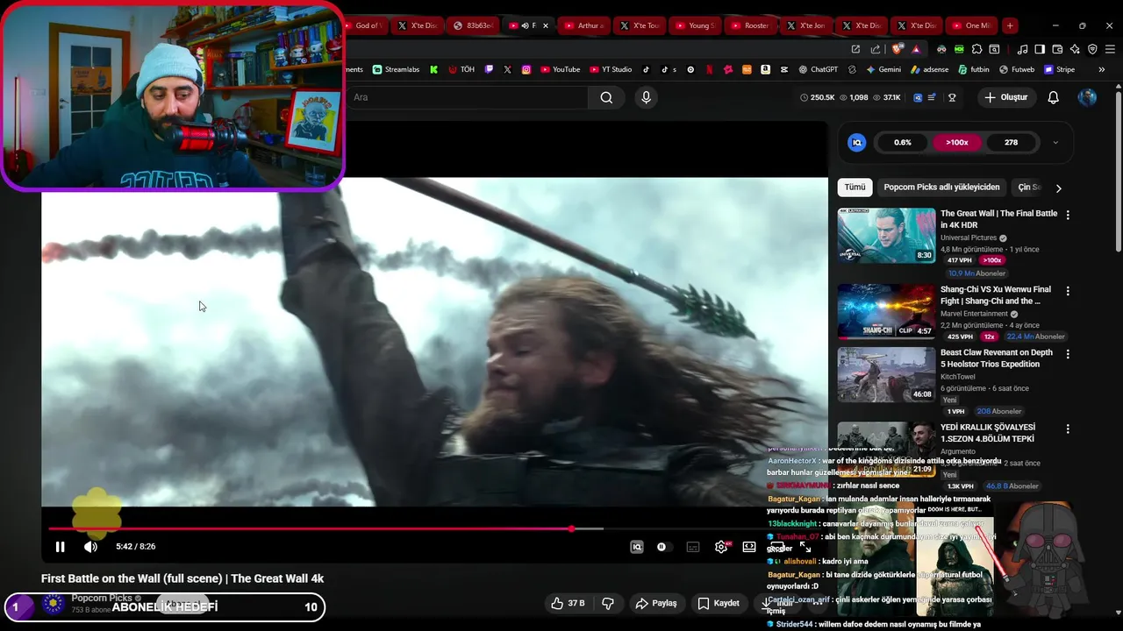Open the Brave wallet icon
The width and height of the screenshot is (1123, 631).
pyautogui.click(x=1057, y=49)
